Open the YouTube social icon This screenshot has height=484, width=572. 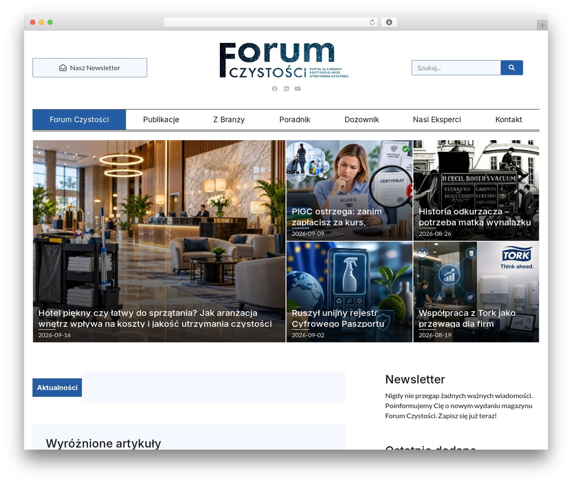[x=298, y=89]
